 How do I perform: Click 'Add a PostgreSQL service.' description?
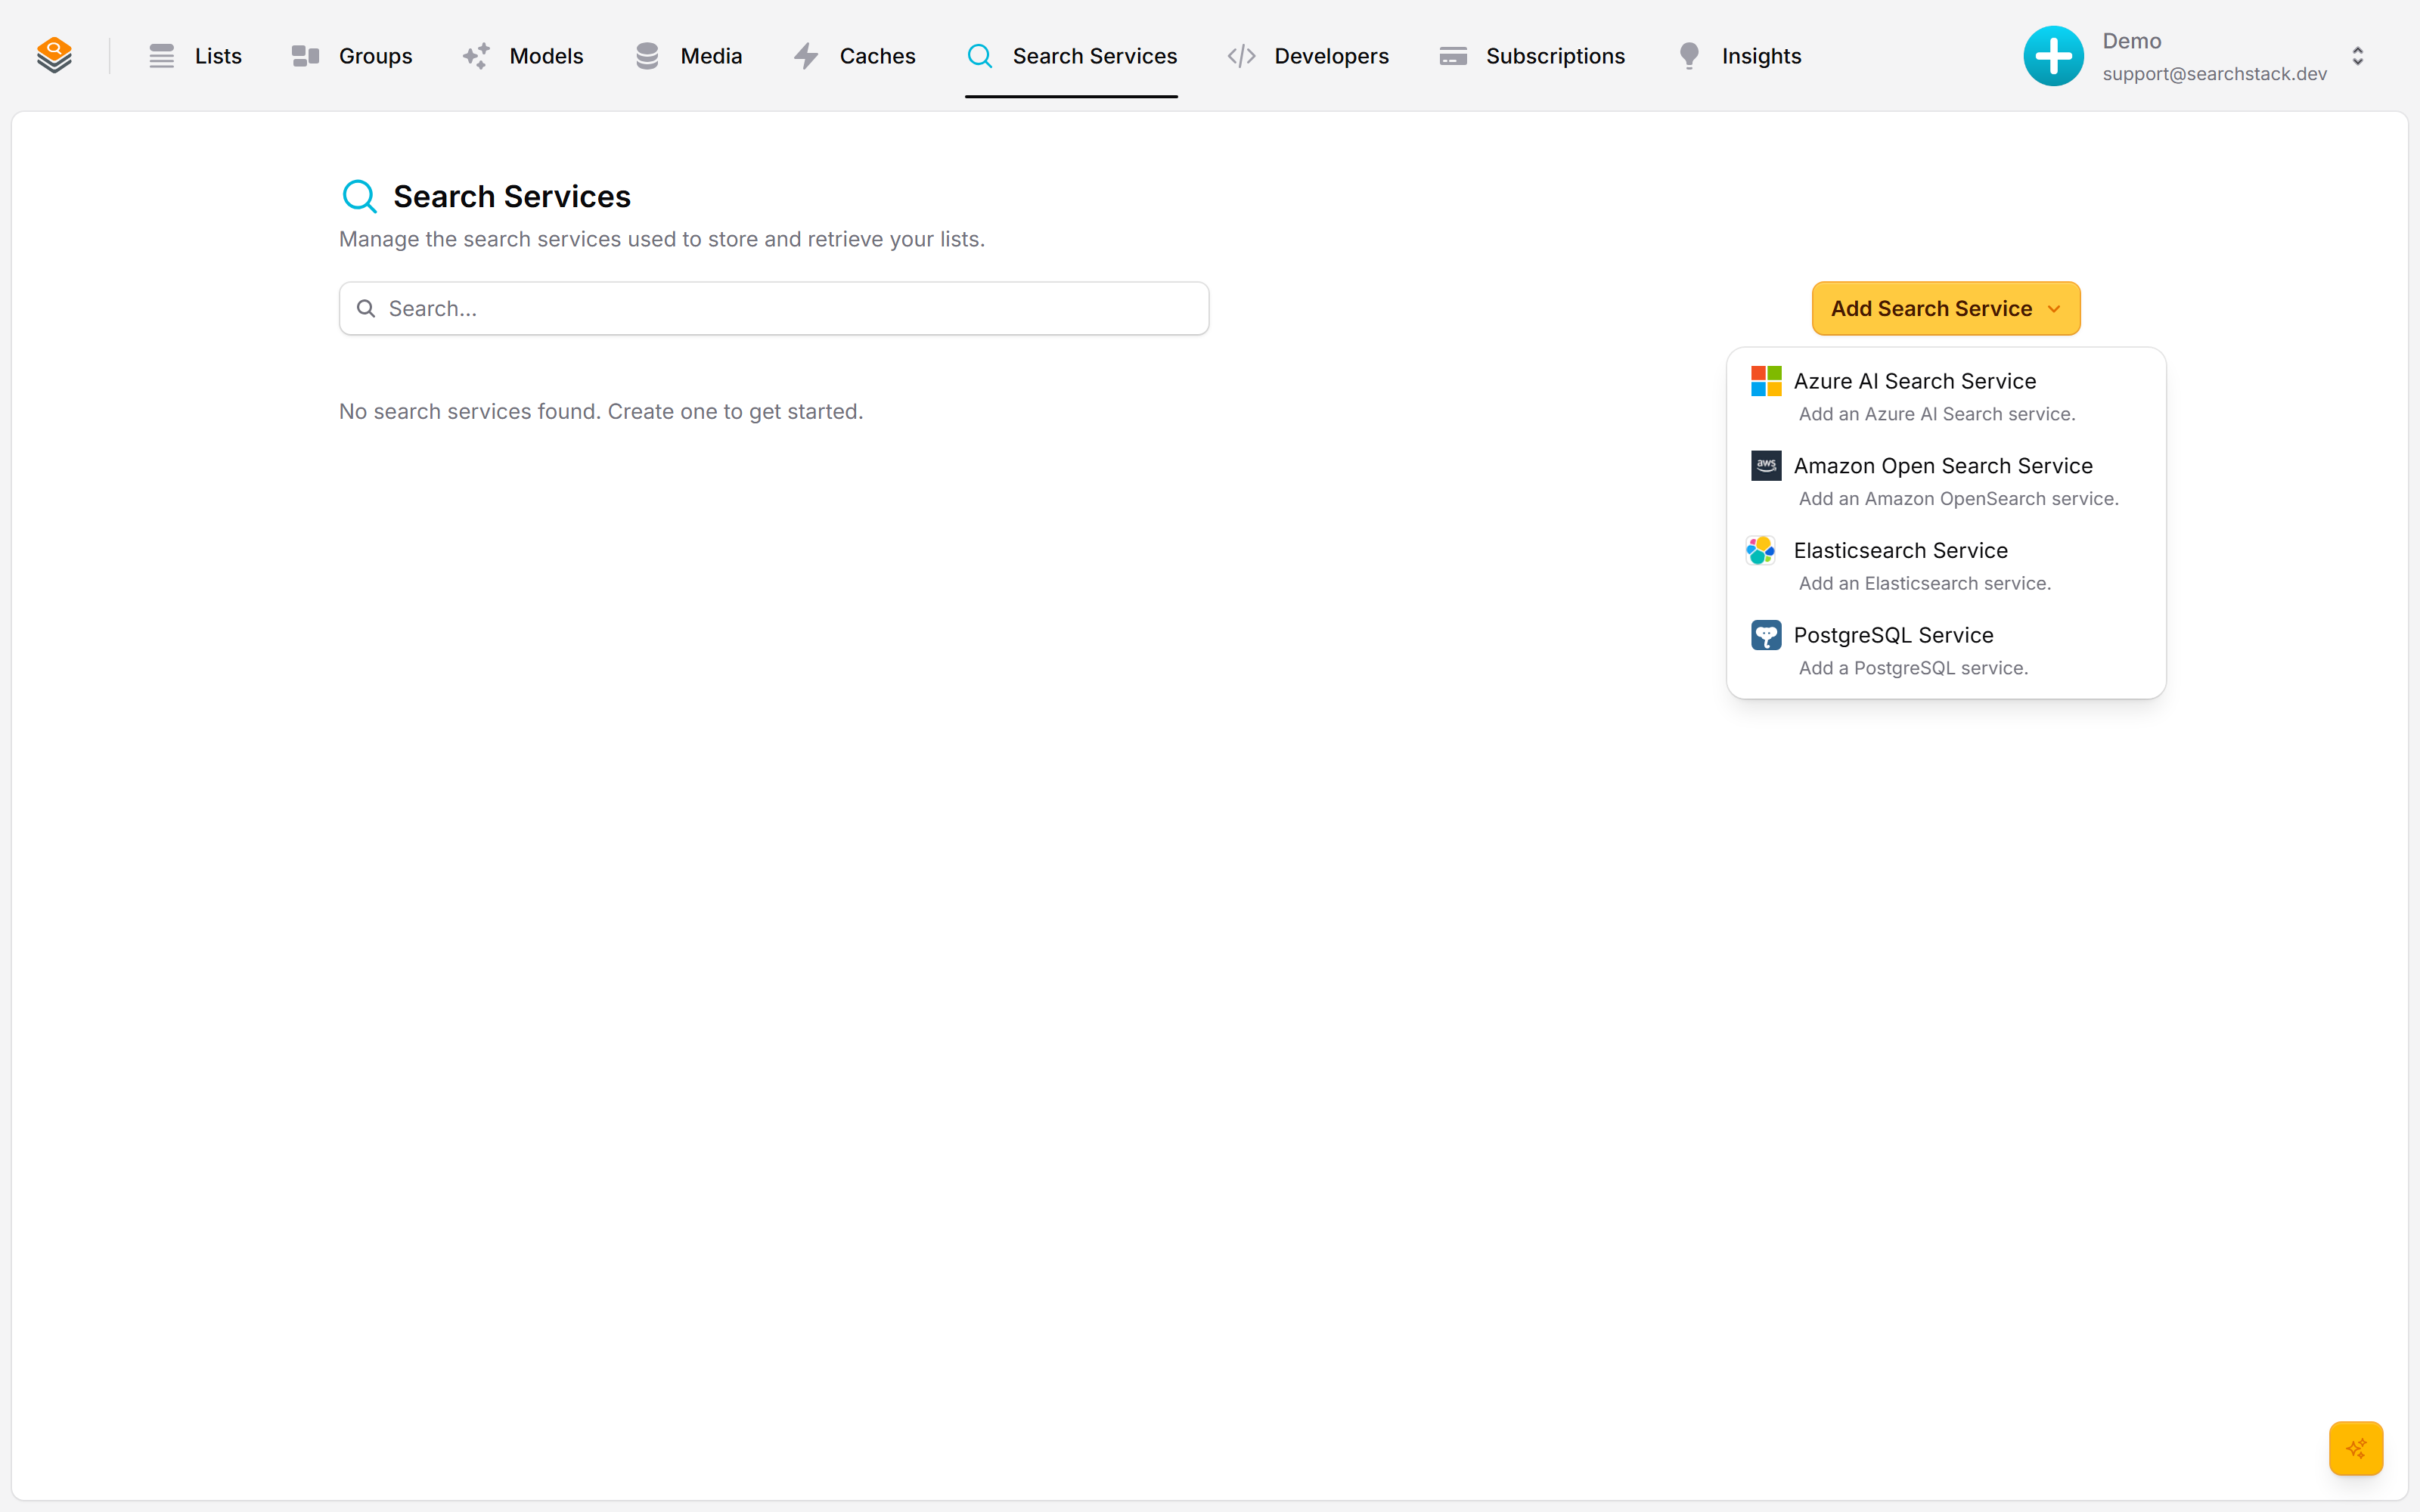(1913, 668)
